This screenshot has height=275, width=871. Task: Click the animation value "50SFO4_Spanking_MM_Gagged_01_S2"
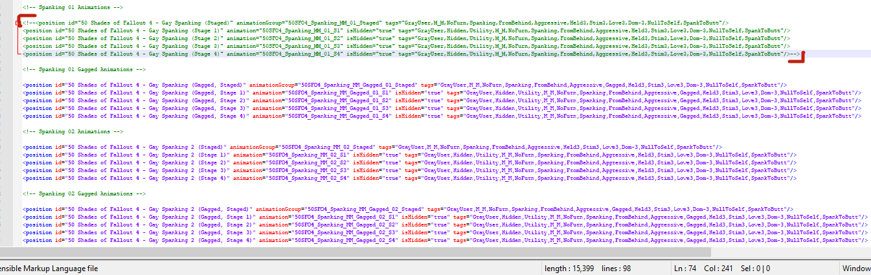[339, 100]
